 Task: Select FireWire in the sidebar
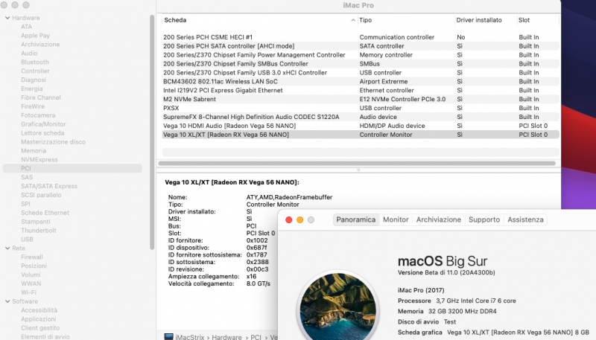[x=33, y=106]
